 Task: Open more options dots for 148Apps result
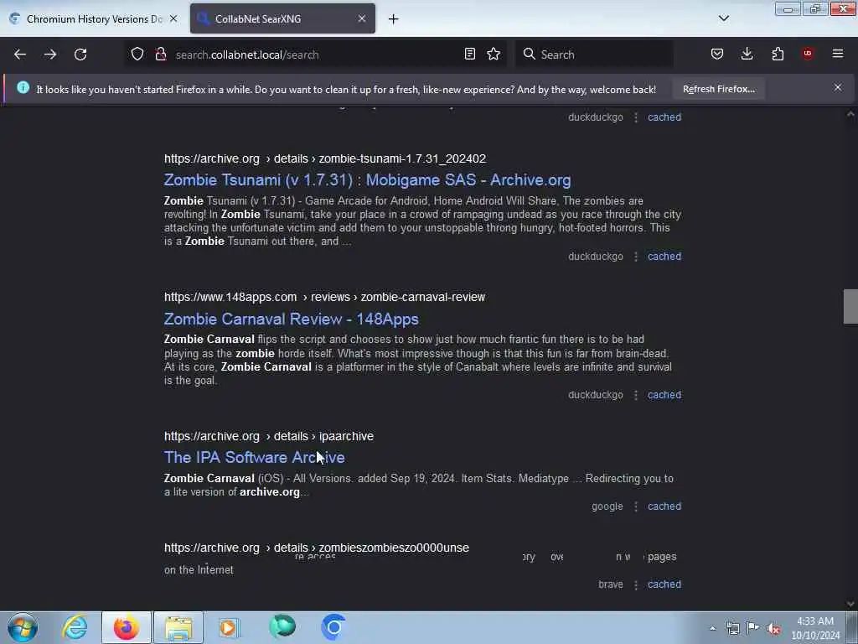pos(636,395)
